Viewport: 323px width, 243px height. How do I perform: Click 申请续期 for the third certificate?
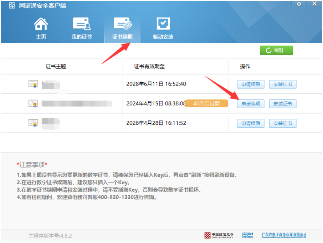click(251, 123)
